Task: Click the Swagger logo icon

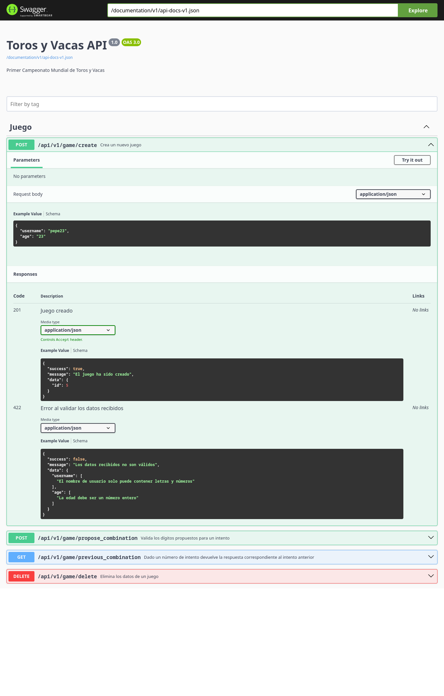Action: [x=12, y=10]
